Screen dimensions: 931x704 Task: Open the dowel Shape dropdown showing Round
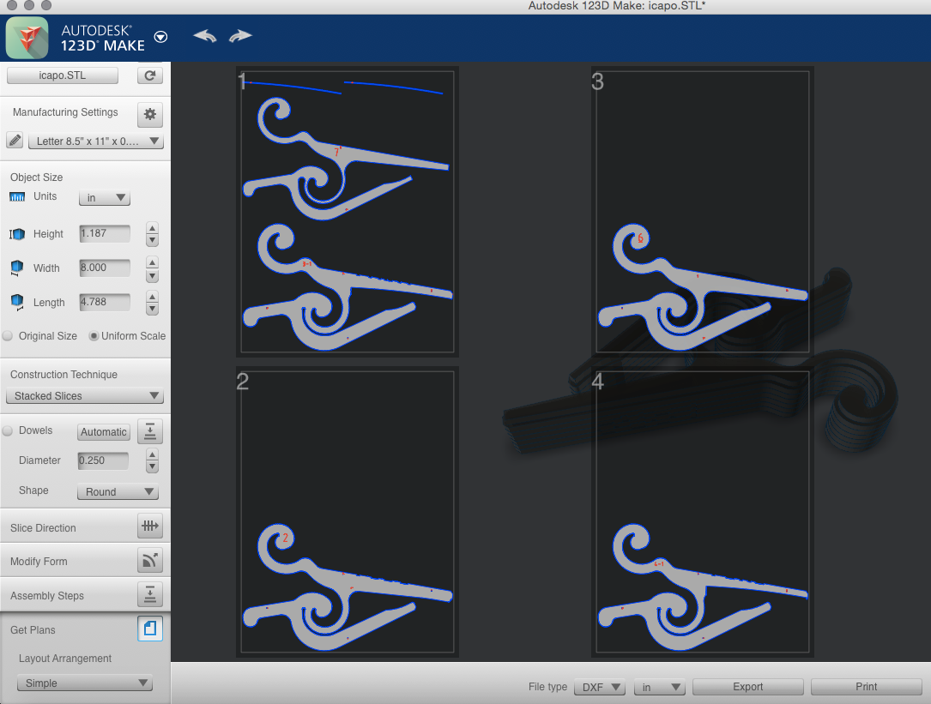(x=118, y=491)
